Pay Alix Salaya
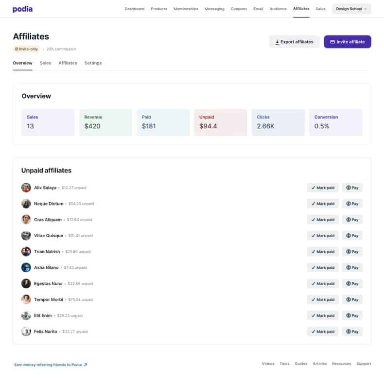Screen dimensions: 384x381 pos(352,188)
